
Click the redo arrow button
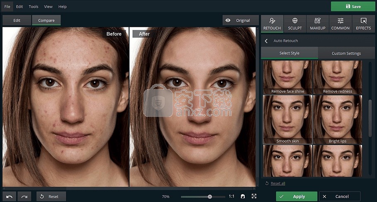pyautogui.click(x=24, y=197)
